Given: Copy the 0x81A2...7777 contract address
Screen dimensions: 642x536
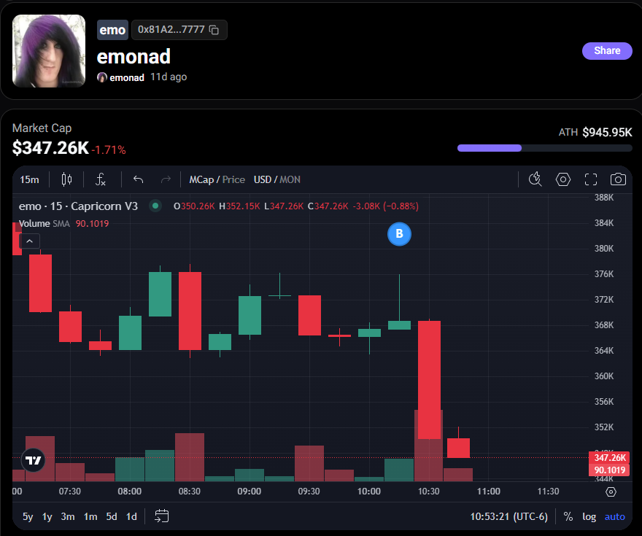Looking at the screenshot, I should [214, 30].
